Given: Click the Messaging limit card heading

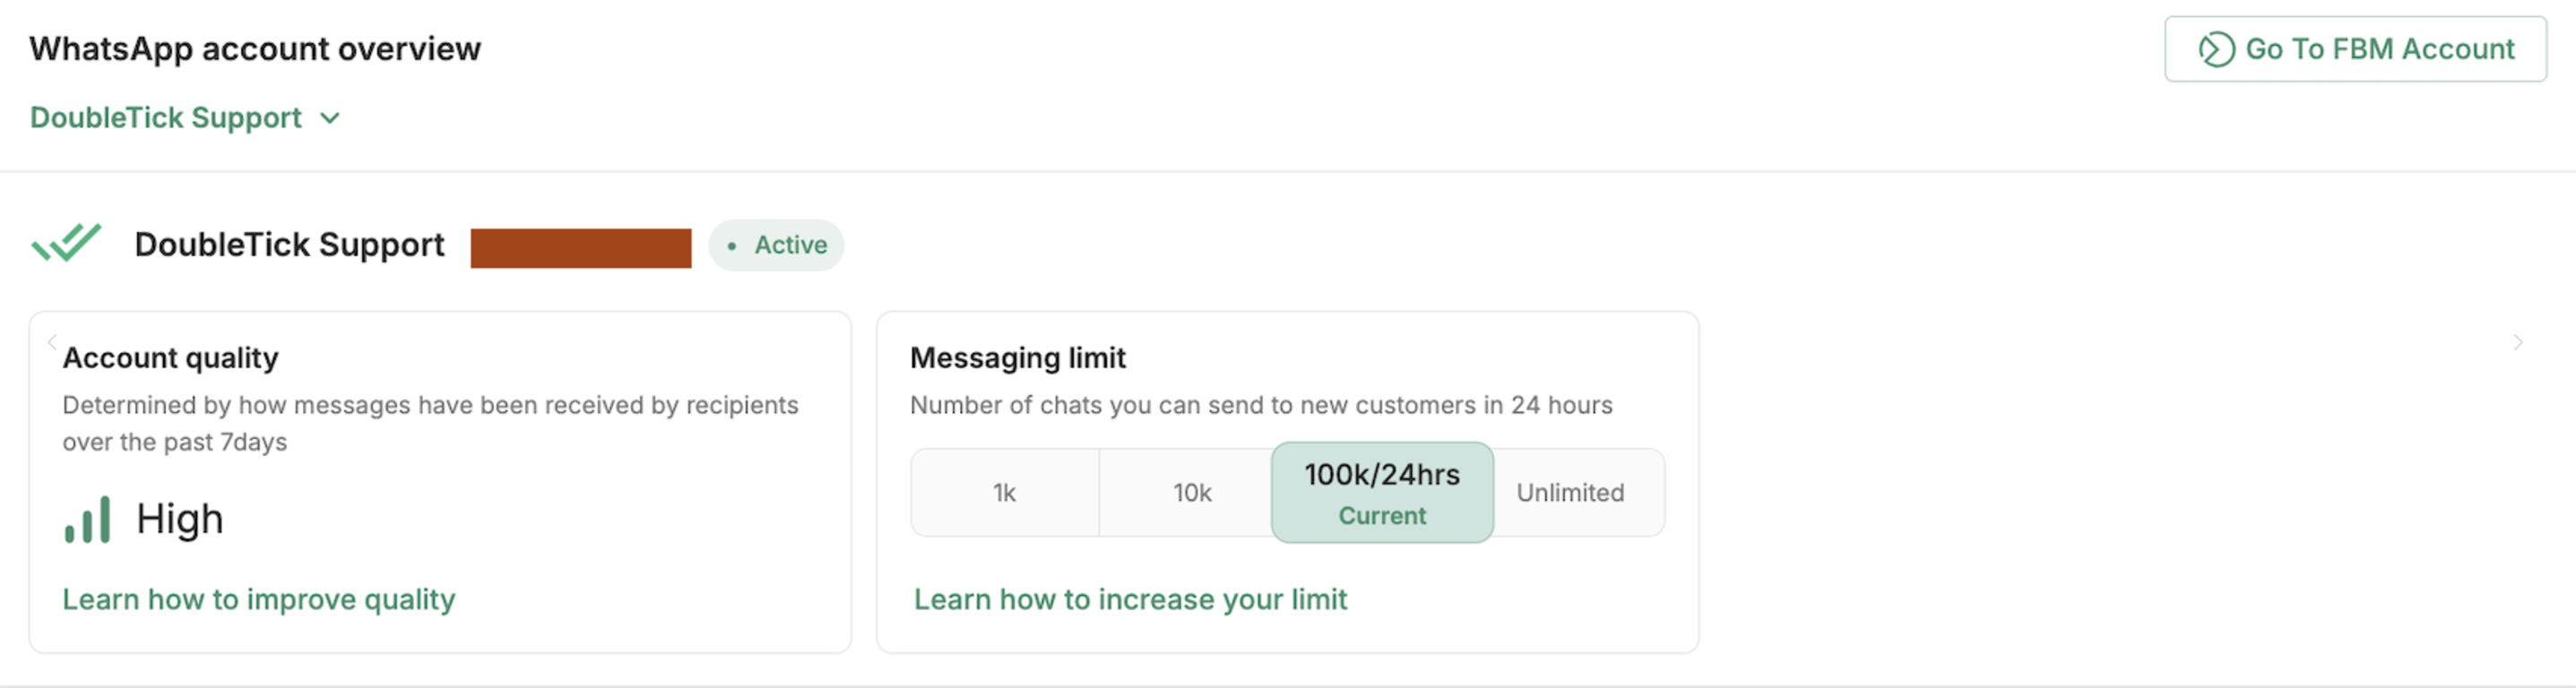Looking at the screenshot, I should pyautogui.click(x=1017, y=358).
